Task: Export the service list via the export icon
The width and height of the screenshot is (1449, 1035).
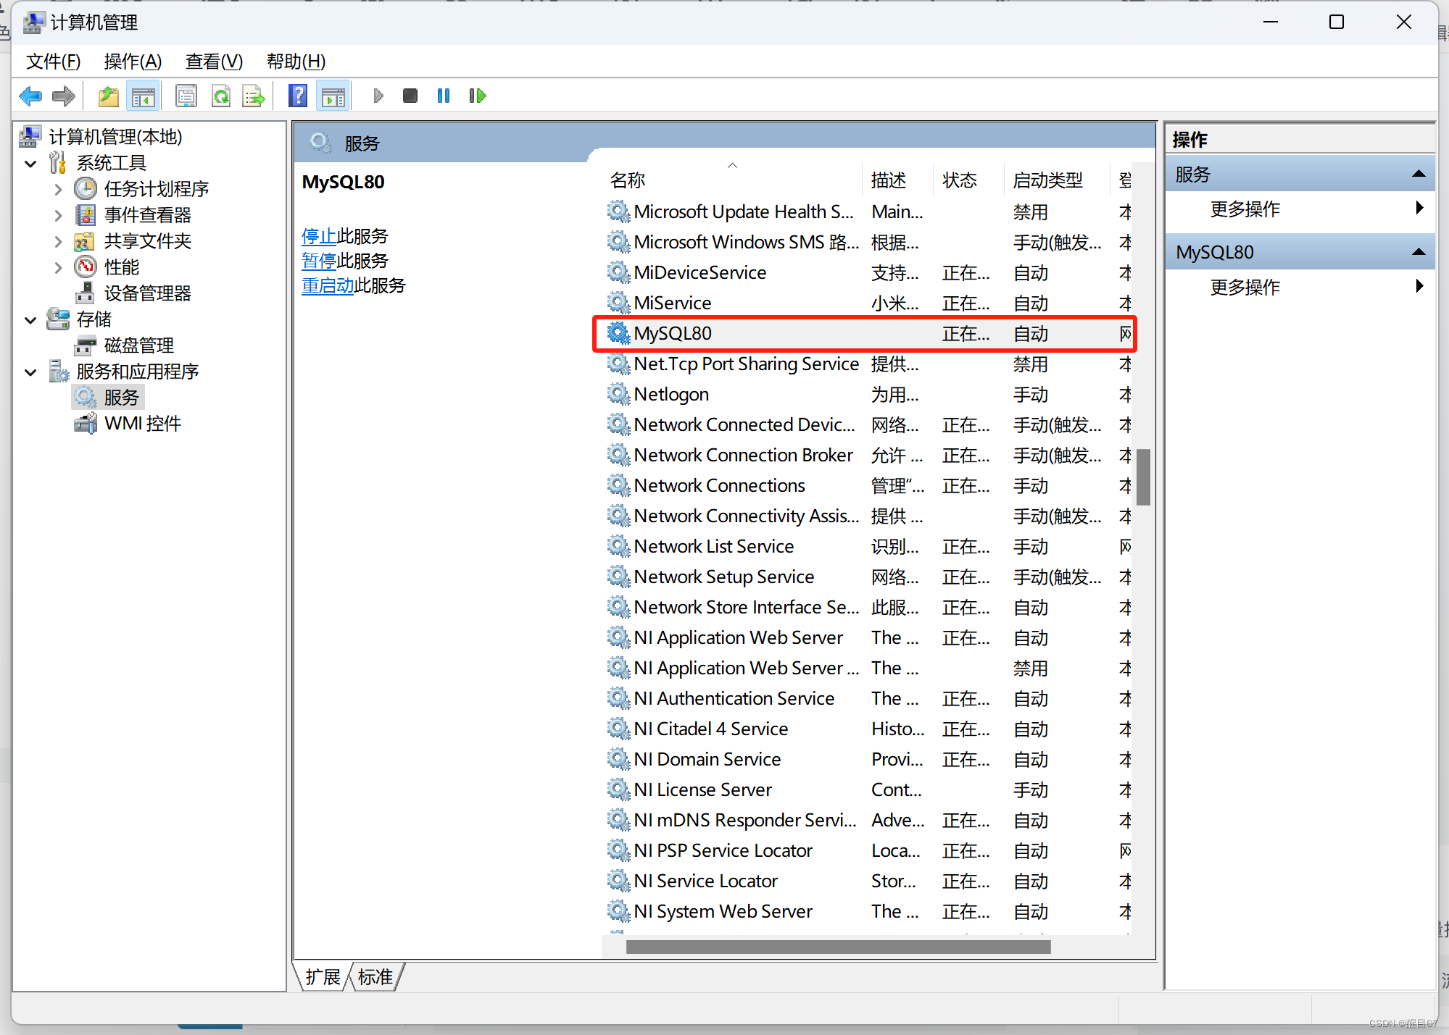Action: click(x=253, y=95)
